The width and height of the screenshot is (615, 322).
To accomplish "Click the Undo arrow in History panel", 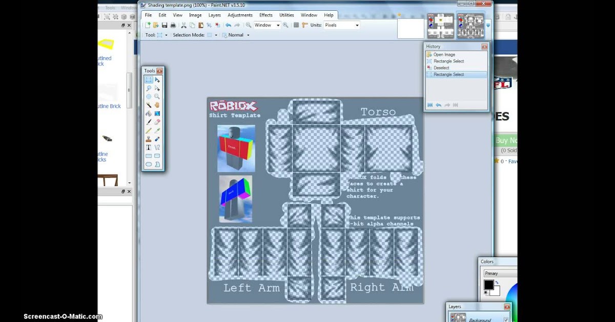I will tap(439, 105).
